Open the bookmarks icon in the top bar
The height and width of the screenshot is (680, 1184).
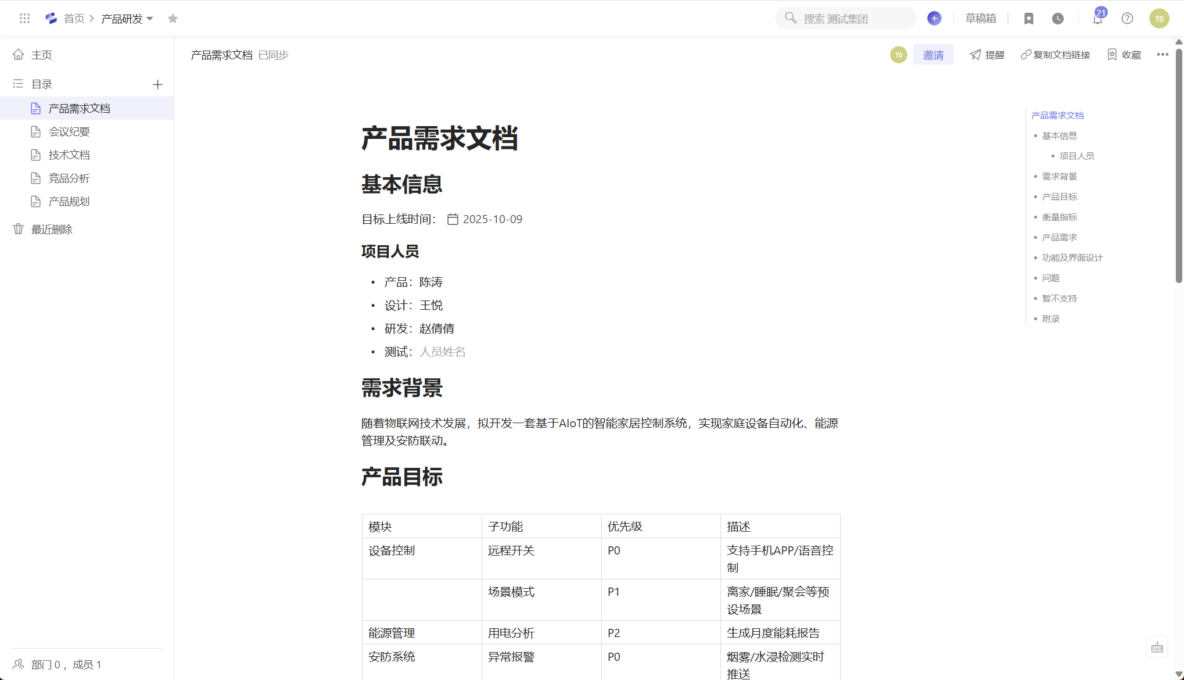(x=1029, y=18)
